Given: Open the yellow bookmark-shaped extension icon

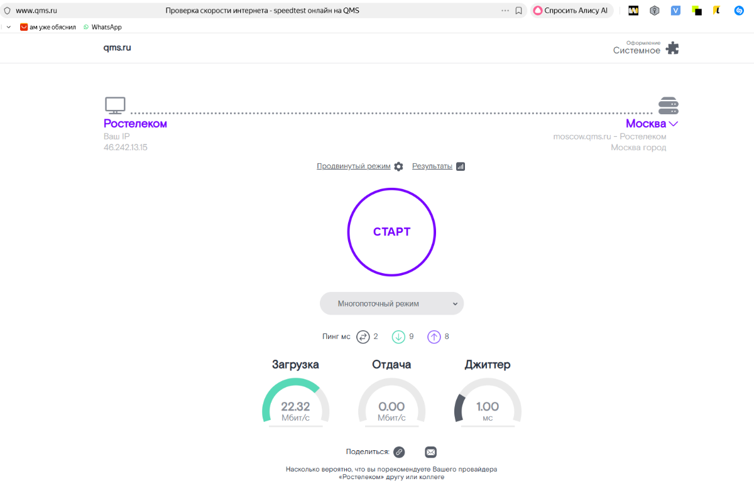Looking at the screenshot, I should pos(717,10).
